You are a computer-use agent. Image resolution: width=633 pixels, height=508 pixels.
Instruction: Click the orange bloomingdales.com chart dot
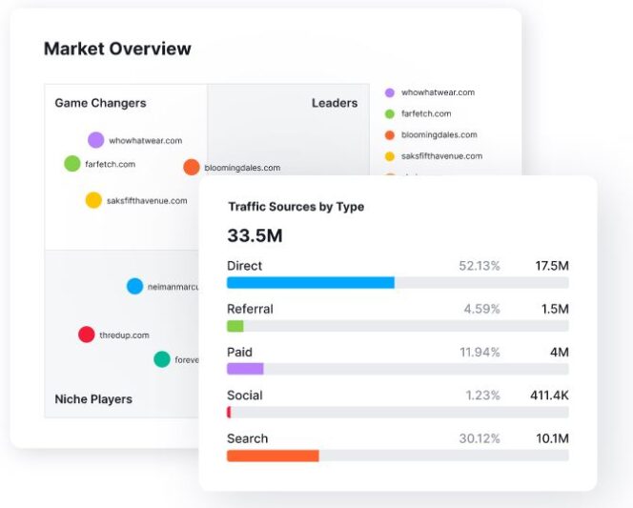(x=192, y=167)
